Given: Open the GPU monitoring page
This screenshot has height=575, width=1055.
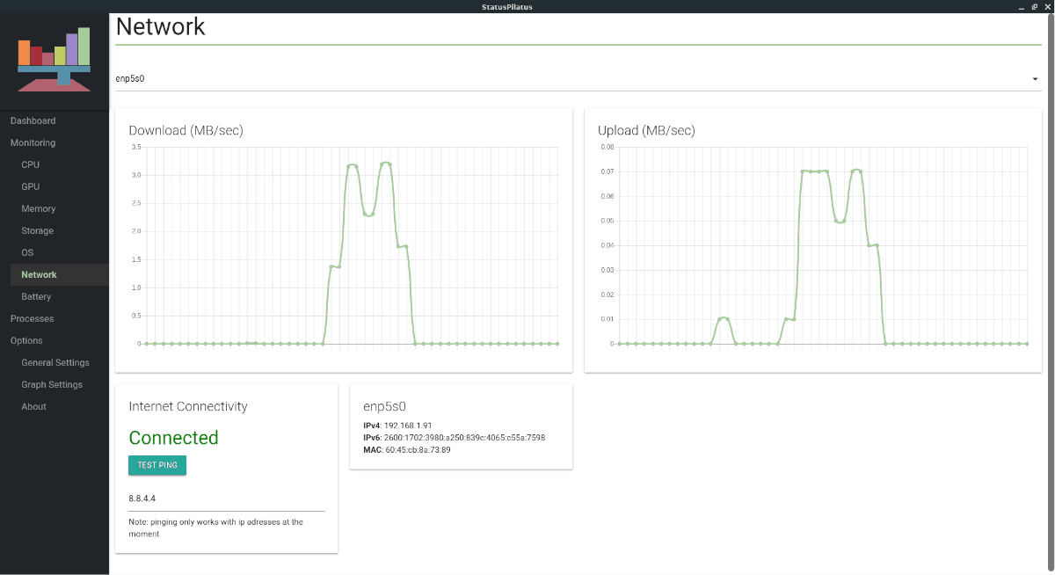Looking at the screenshot, I should click(31, 186).
